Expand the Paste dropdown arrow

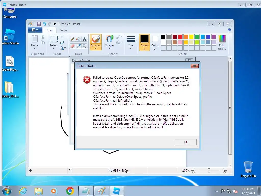pyautogui.click(x=34, y=49)
